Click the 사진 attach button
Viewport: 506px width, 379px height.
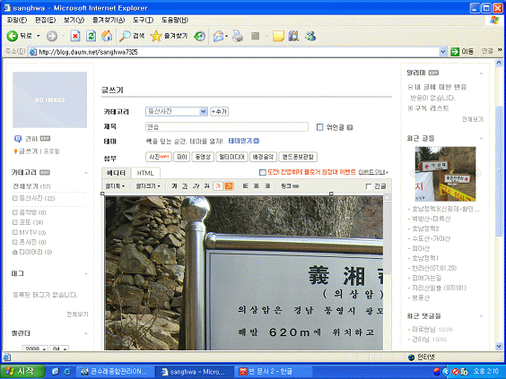point(159,157)
